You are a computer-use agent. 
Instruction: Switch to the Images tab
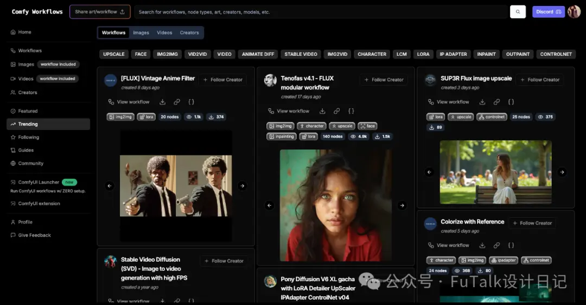click(x=141, y=33)
